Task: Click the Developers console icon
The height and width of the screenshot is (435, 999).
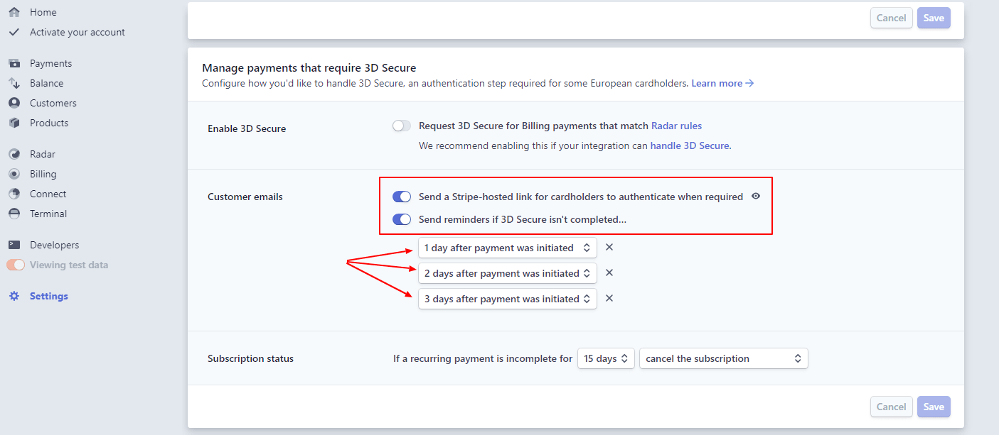Action: [14, 245]
